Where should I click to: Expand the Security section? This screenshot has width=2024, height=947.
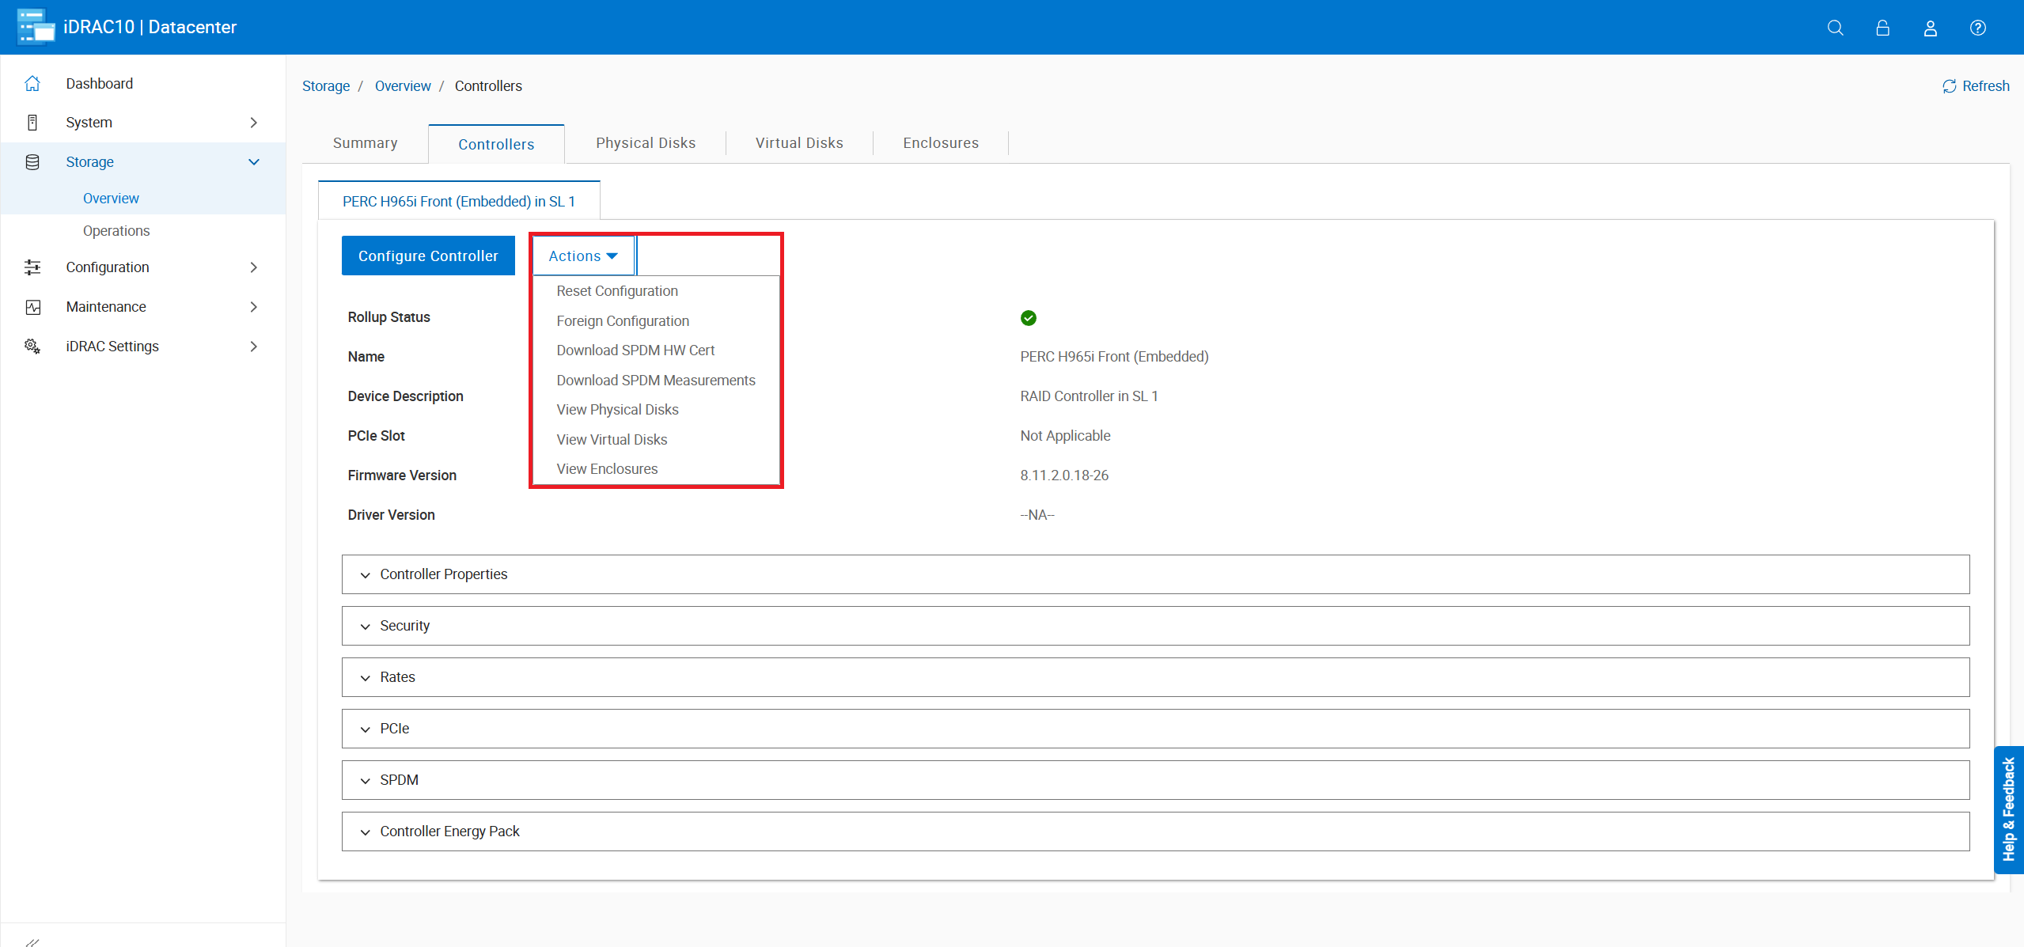pyautogui.click(x=404, y=626)
